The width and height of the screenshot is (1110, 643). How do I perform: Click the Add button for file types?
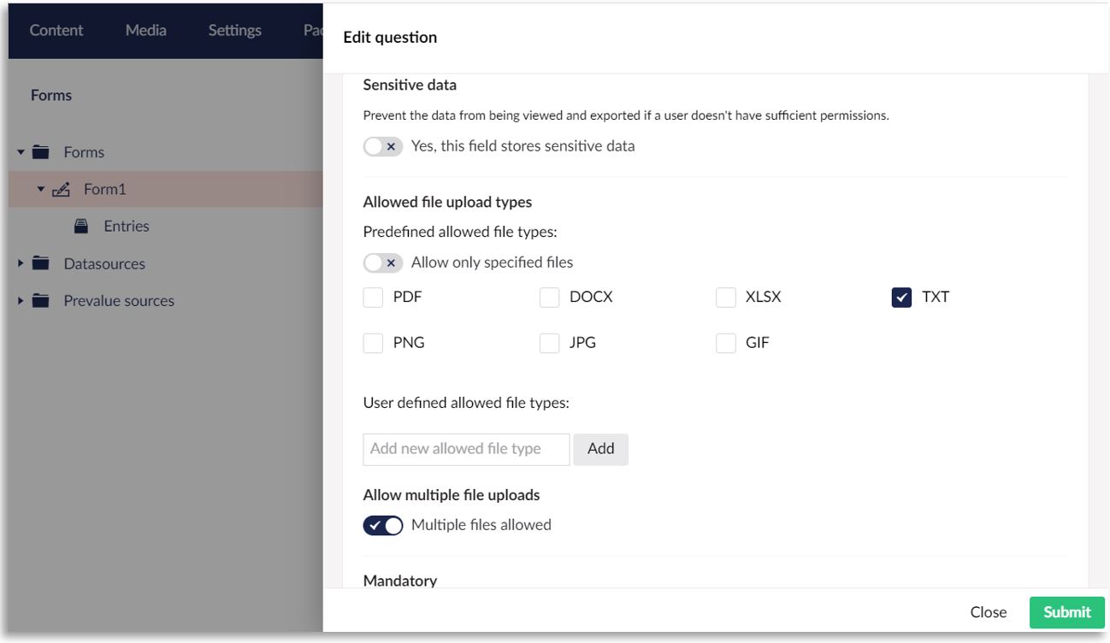(x=600, y=448)
